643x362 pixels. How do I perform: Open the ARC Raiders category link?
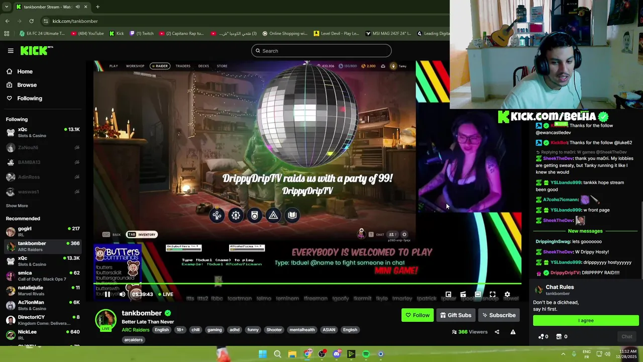(136, 330)
